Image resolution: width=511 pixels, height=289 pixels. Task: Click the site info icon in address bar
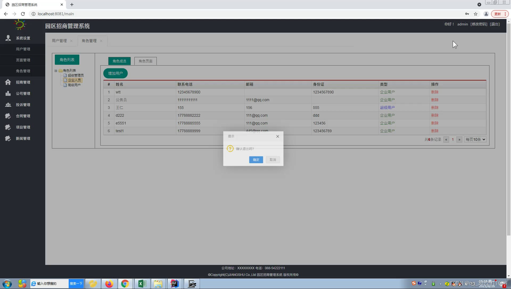click(34, 14)
